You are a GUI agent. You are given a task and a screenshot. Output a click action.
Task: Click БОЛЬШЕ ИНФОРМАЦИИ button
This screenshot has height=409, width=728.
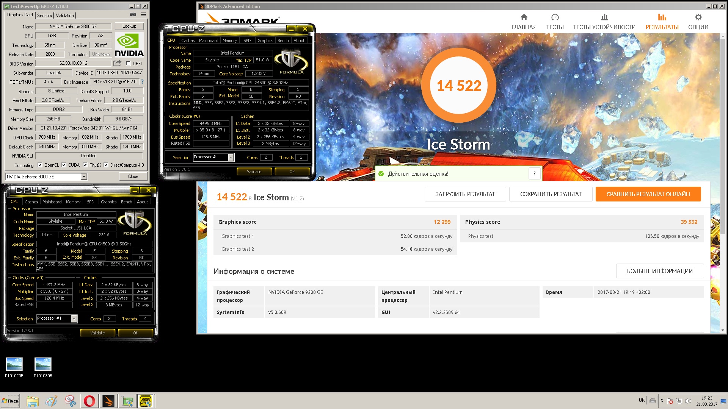(660, 271)
